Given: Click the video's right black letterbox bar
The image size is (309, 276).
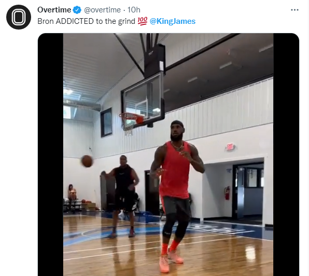Looking at the screenshot, I should pos(286,155).
